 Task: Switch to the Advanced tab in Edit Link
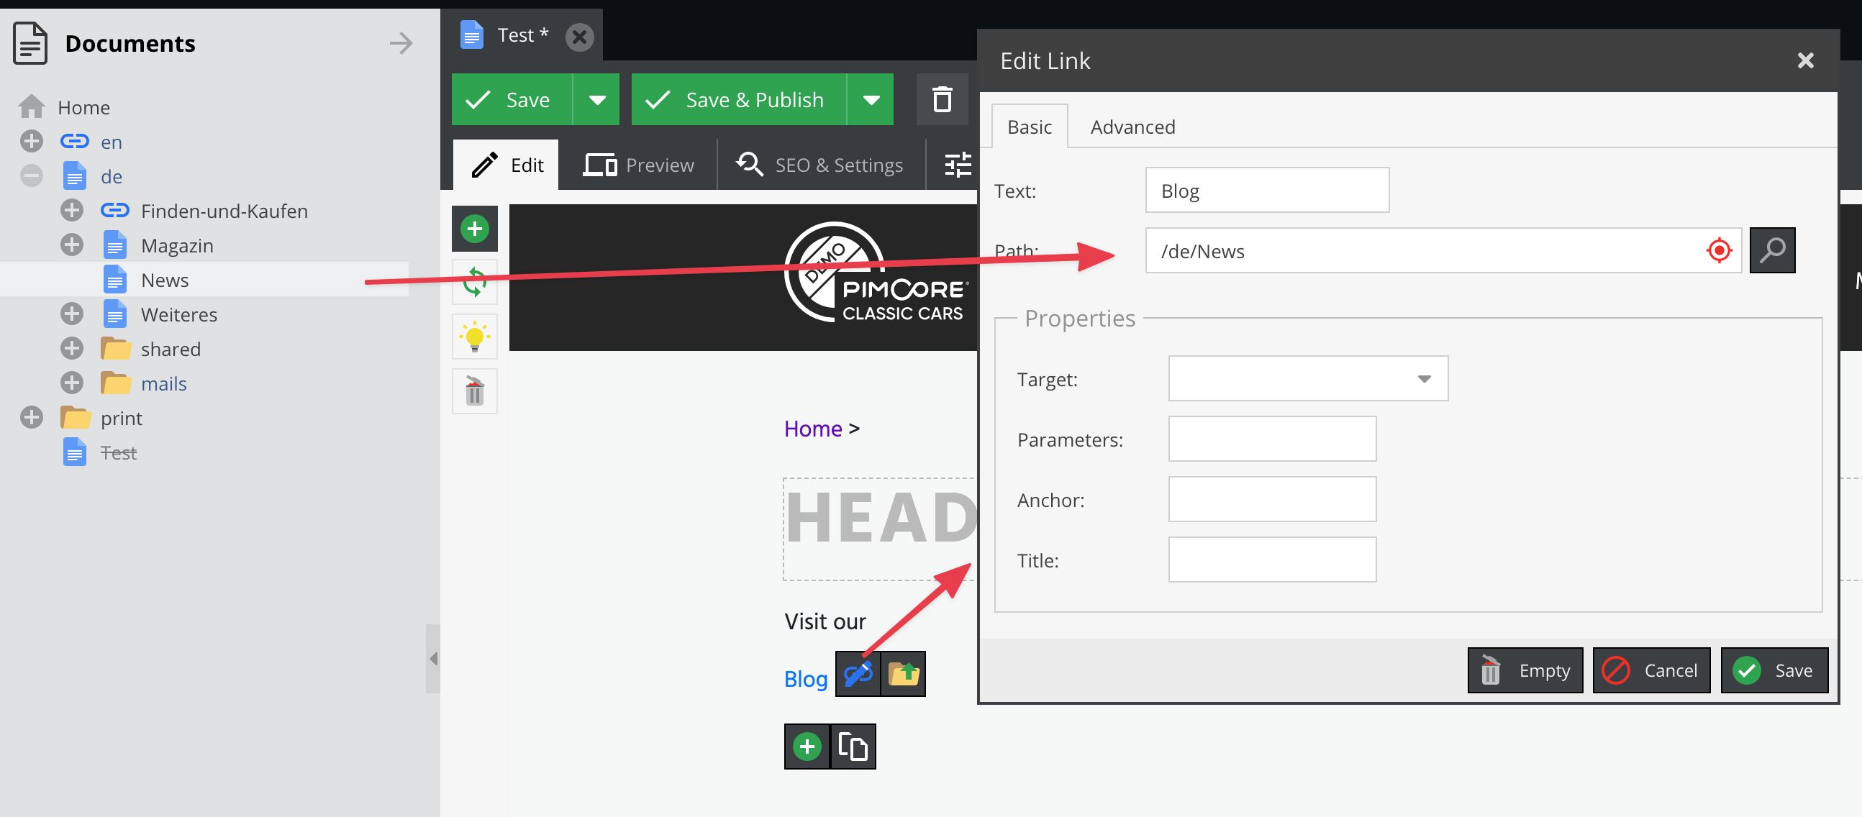1130,126
